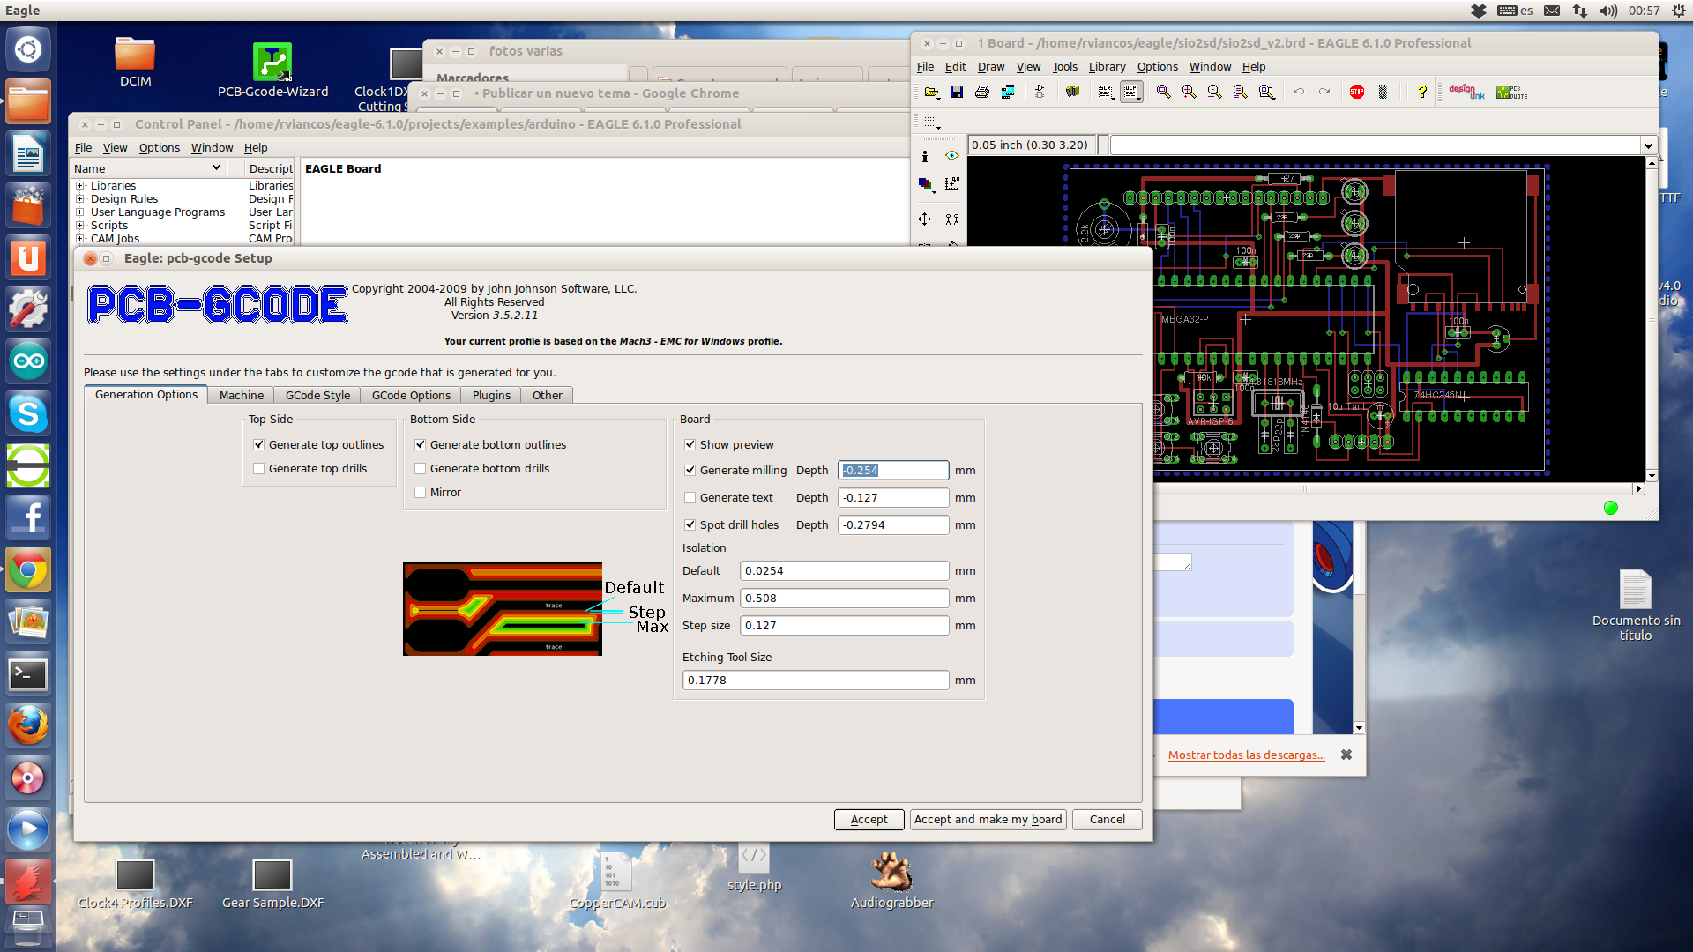Click Mostrar todas las descargas link

(1246, 755)
